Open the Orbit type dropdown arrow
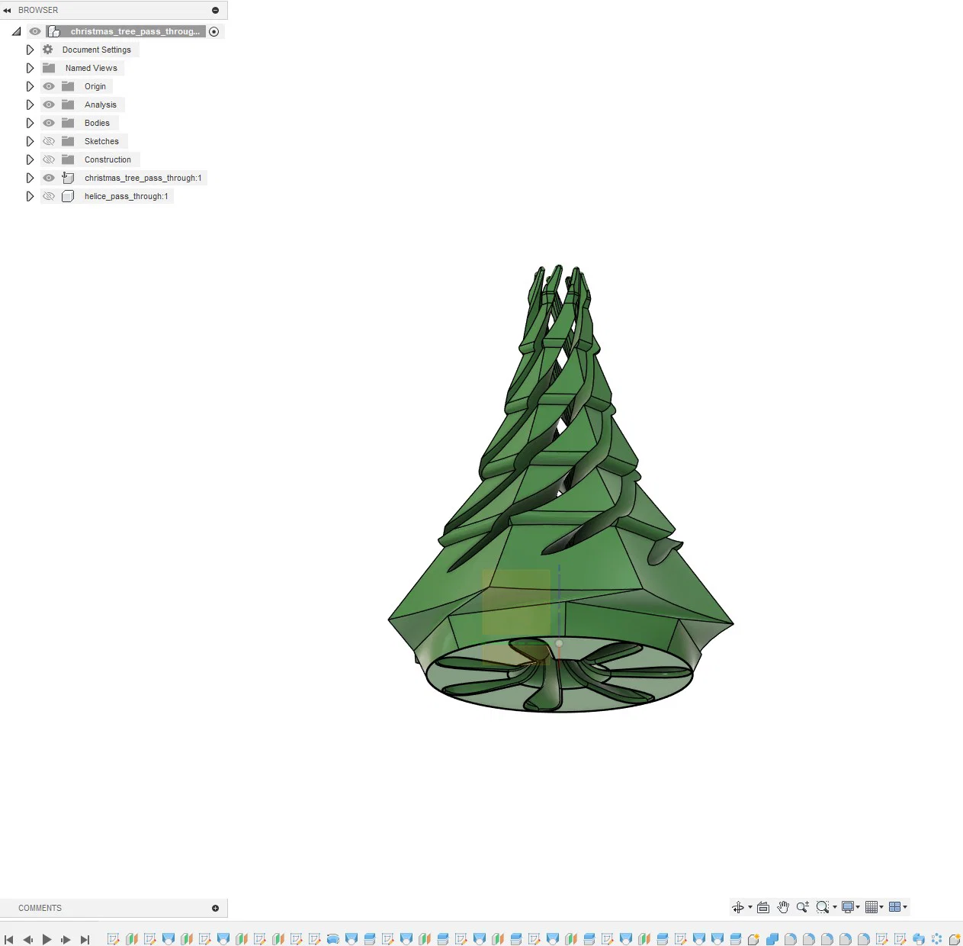Viewport: 963px width, 946px height. tap(750, 907)
